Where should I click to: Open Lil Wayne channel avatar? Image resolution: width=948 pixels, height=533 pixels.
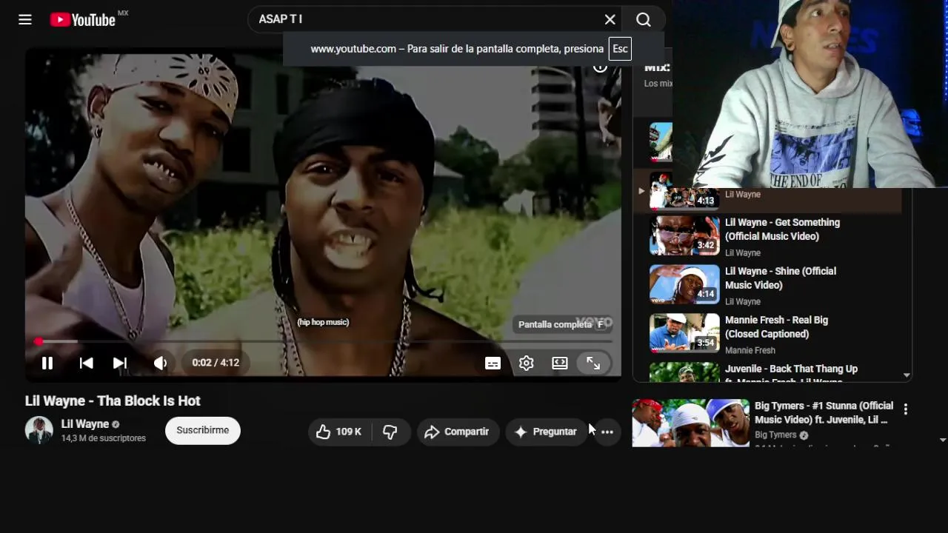click(39, 430)
